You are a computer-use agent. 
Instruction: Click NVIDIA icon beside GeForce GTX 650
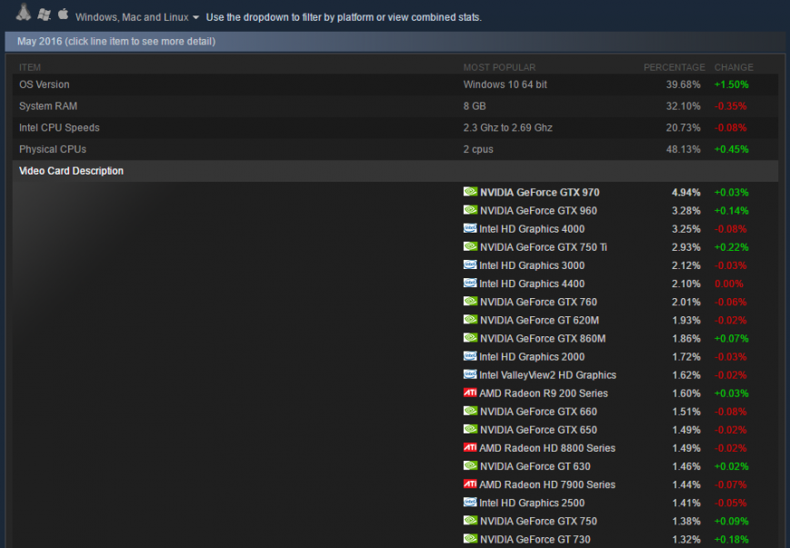click(x=470, y=429)
